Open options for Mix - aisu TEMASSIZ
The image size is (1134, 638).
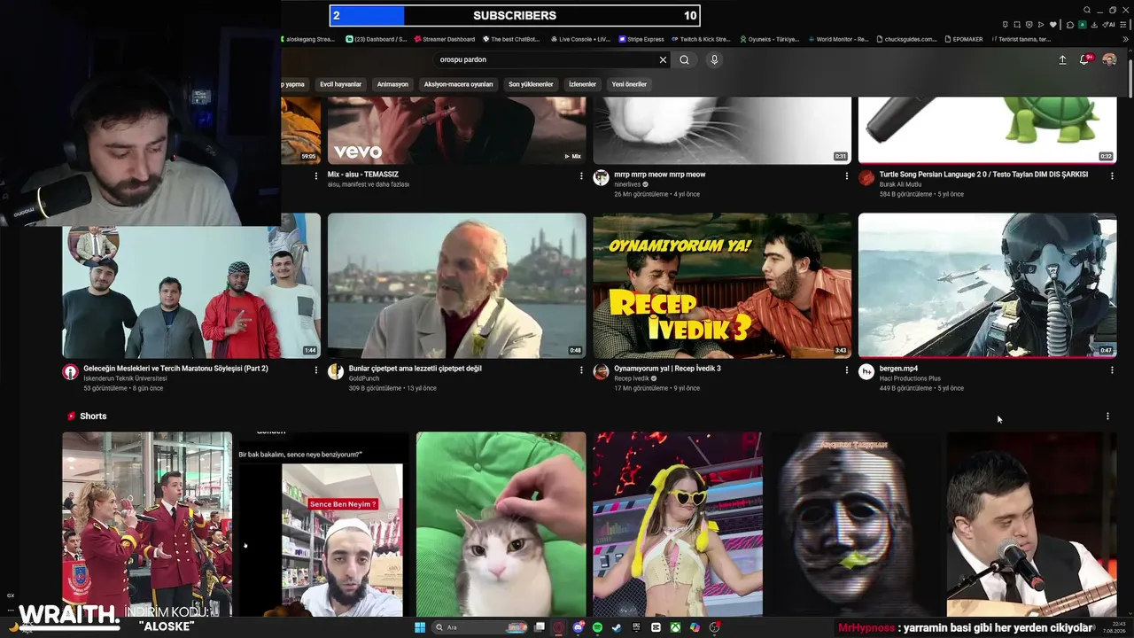pos(581,175)
